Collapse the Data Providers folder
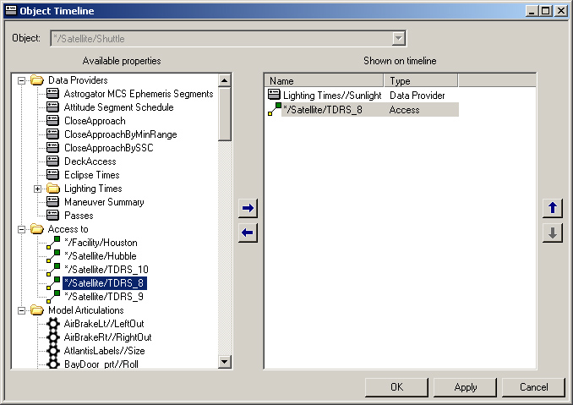Image resolution: width=573 pixels, height=405 pixels. 21,80
